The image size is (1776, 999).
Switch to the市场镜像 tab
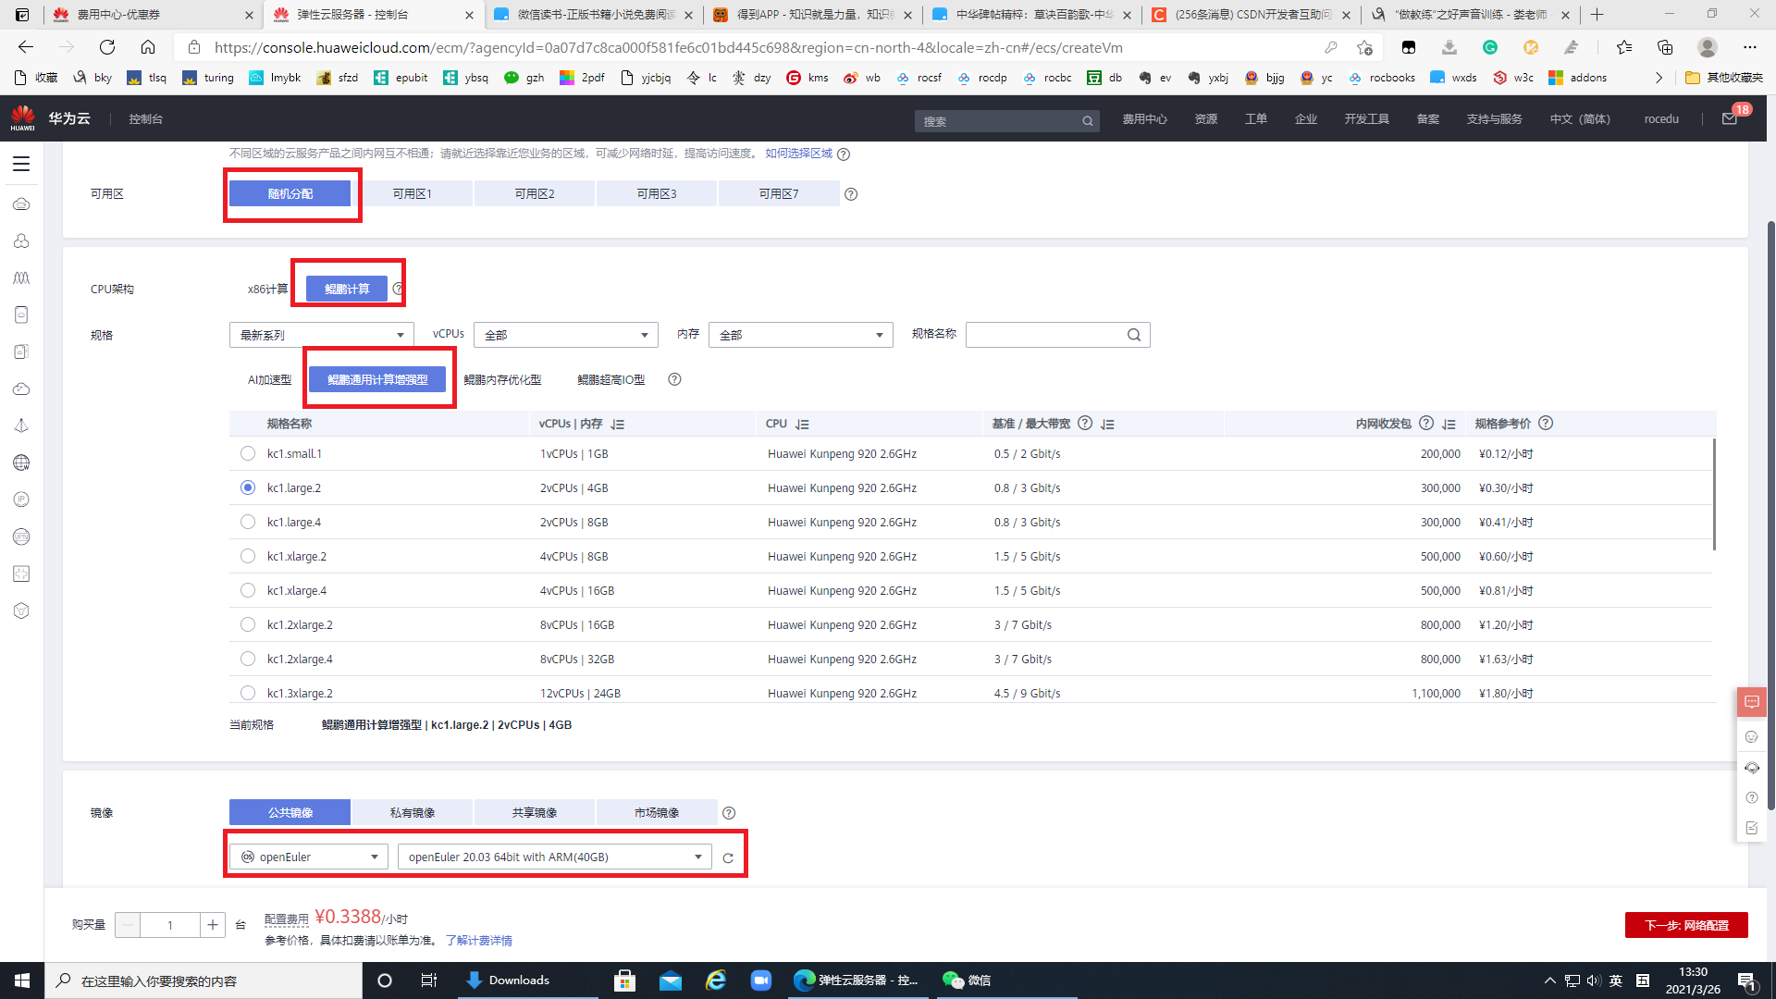click(656, 812)
